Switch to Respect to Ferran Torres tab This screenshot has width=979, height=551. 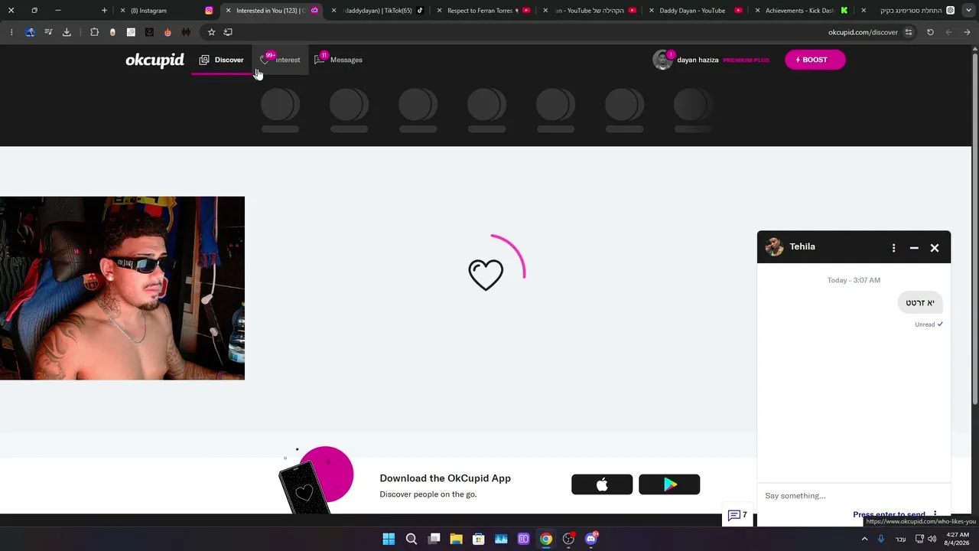tap(483, 11)
